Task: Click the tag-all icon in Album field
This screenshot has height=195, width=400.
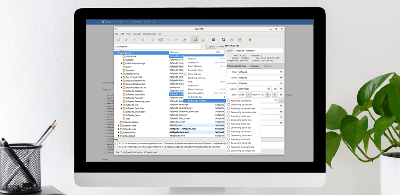Action: (269, 89)
